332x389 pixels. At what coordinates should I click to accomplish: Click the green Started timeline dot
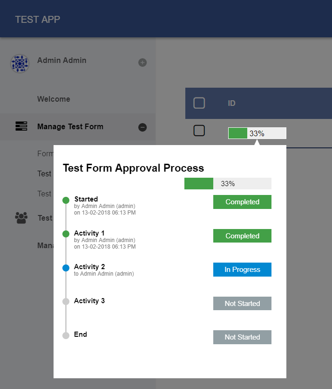tap(66, 200)
